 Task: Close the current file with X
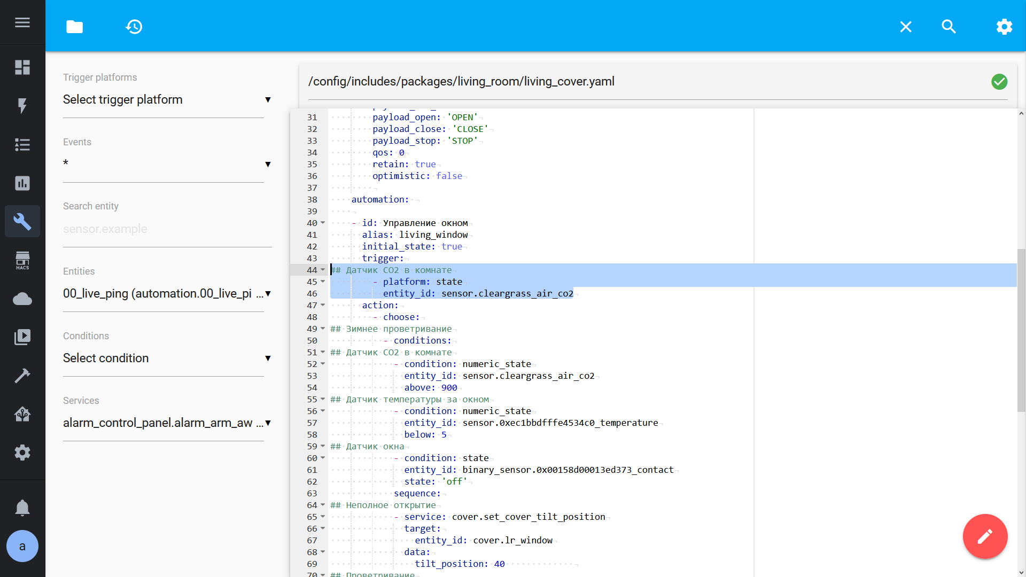coord(905,27)
